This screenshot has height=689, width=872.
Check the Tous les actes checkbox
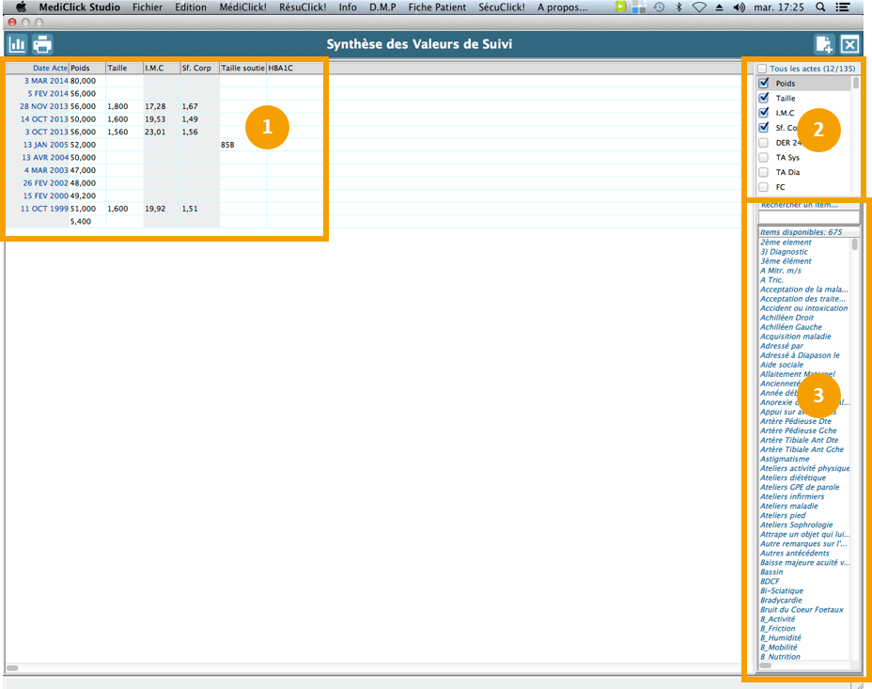click(x=762, y=69)
